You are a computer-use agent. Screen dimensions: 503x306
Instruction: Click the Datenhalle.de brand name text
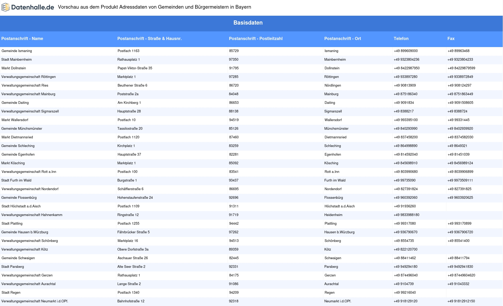pos(32,7)
